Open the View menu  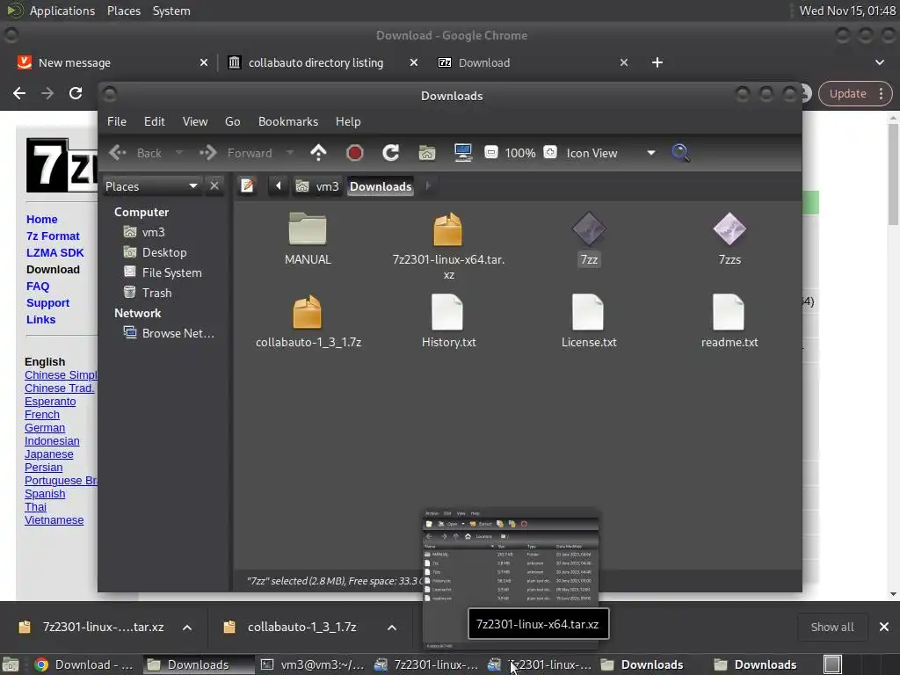pos(194,121)
